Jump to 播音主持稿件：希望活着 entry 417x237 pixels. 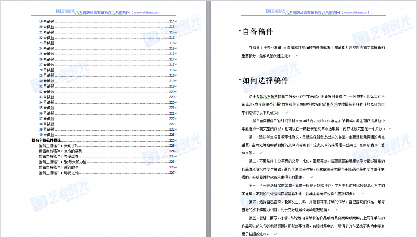coord(59,156)
